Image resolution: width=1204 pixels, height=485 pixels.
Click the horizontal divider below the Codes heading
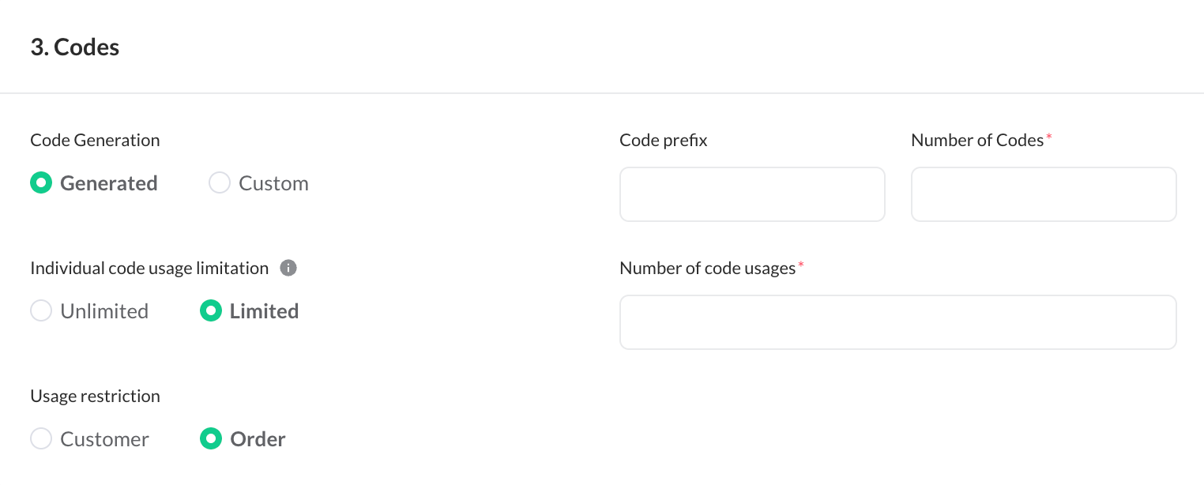coord(602,93)
